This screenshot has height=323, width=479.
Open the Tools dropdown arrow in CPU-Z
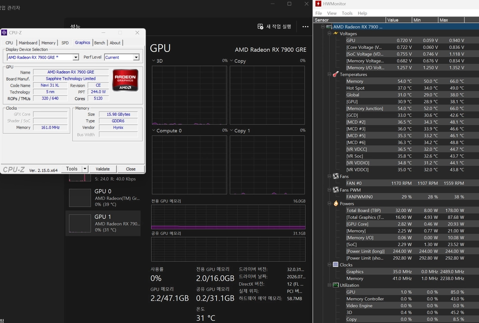click(x=85, y=169)
